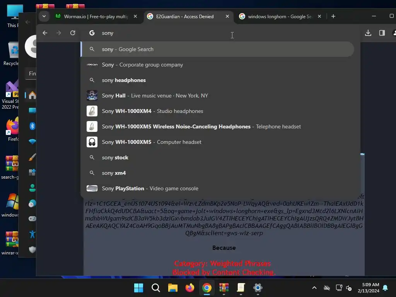
Task: Open Privacy shield icon in Settings sidebar
Action: tap(32, 249)
